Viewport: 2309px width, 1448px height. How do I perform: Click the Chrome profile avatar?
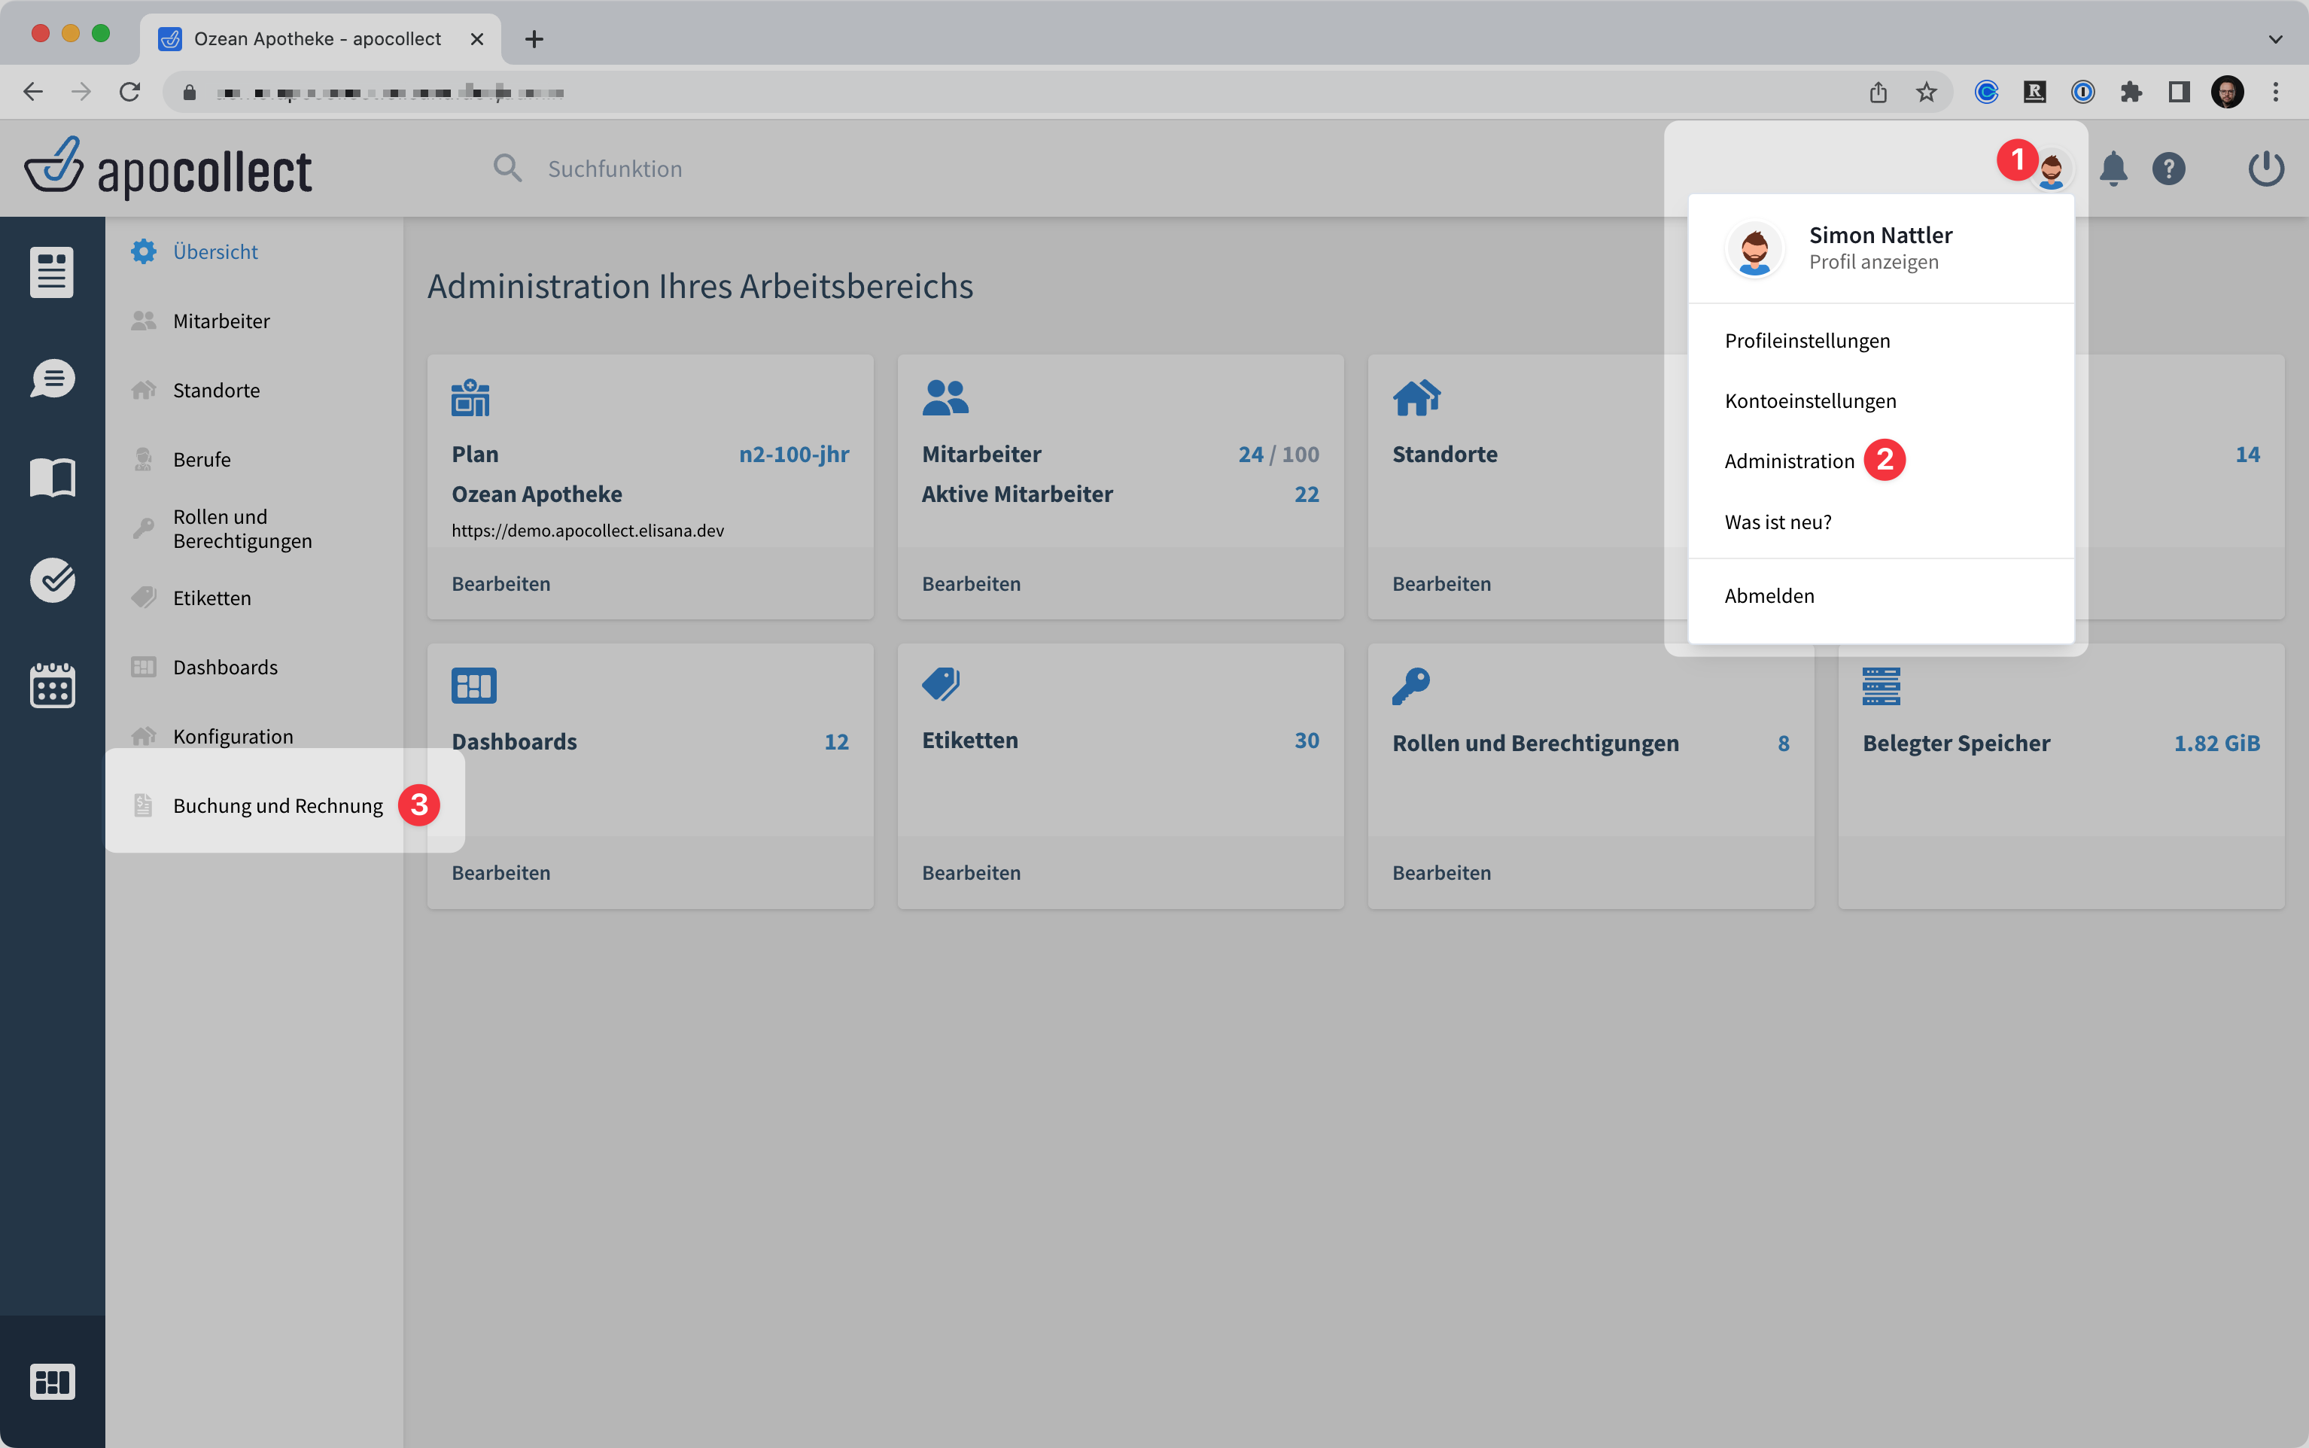coord(2227,92)
